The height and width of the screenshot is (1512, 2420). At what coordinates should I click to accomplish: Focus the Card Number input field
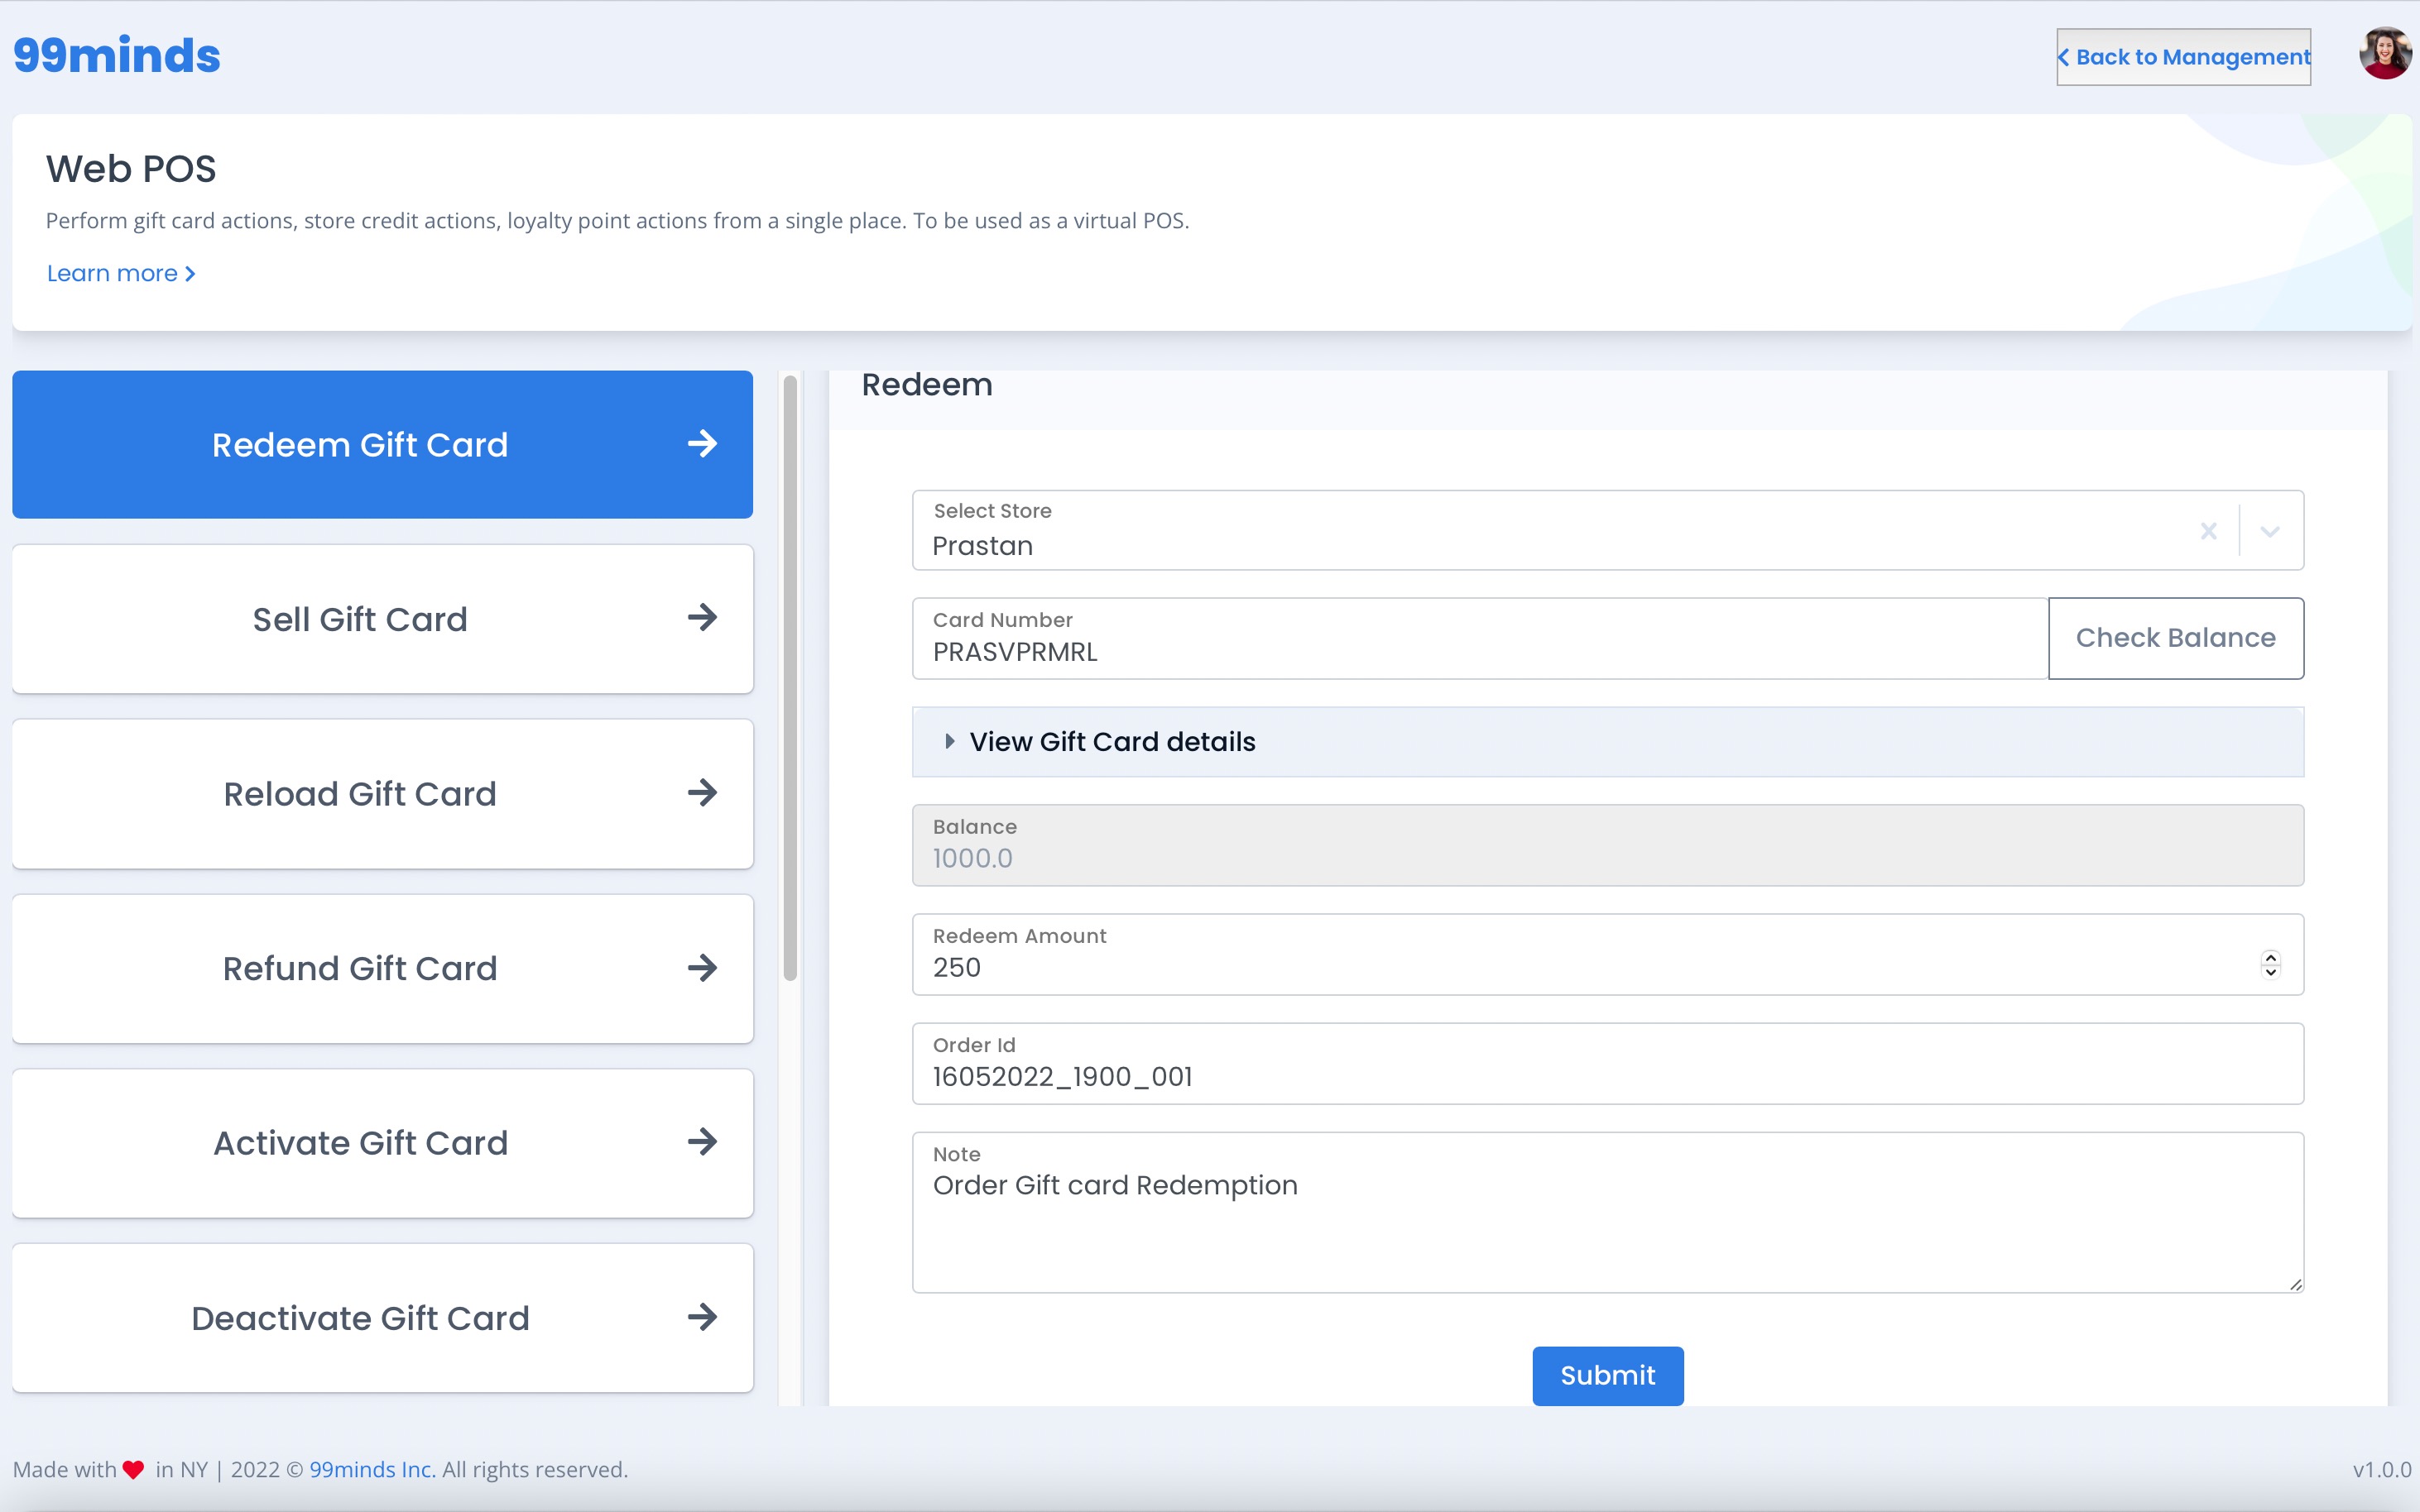1480,638
